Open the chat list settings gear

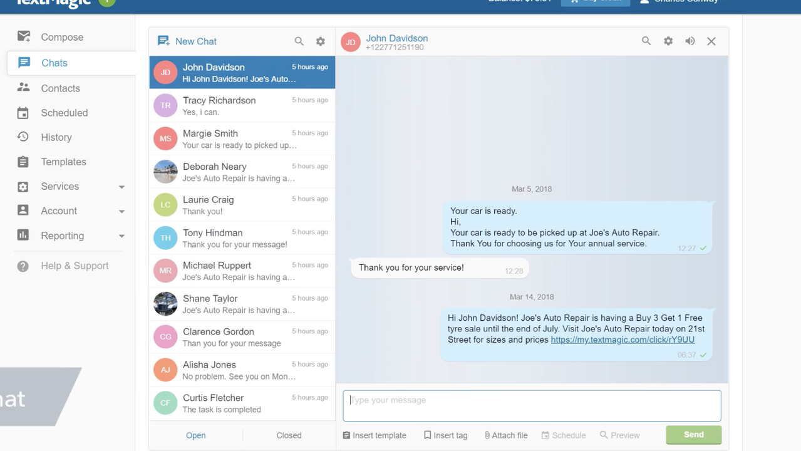tap(320, 41)
